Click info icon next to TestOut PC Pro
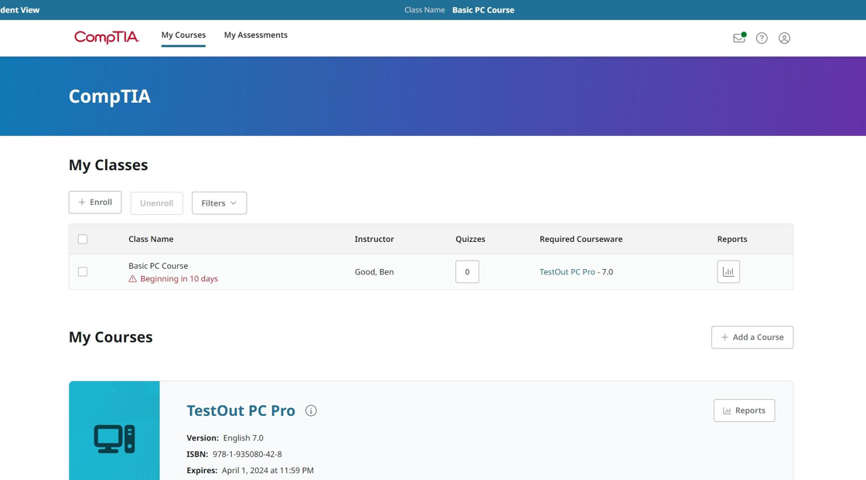Image resolution: width=866 pixels, height=480 pixels. tap(311, 410)
